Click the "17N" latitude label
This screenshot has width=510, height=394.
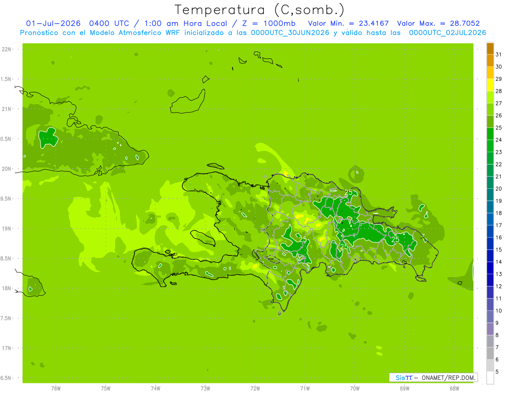tap(6, 348)
